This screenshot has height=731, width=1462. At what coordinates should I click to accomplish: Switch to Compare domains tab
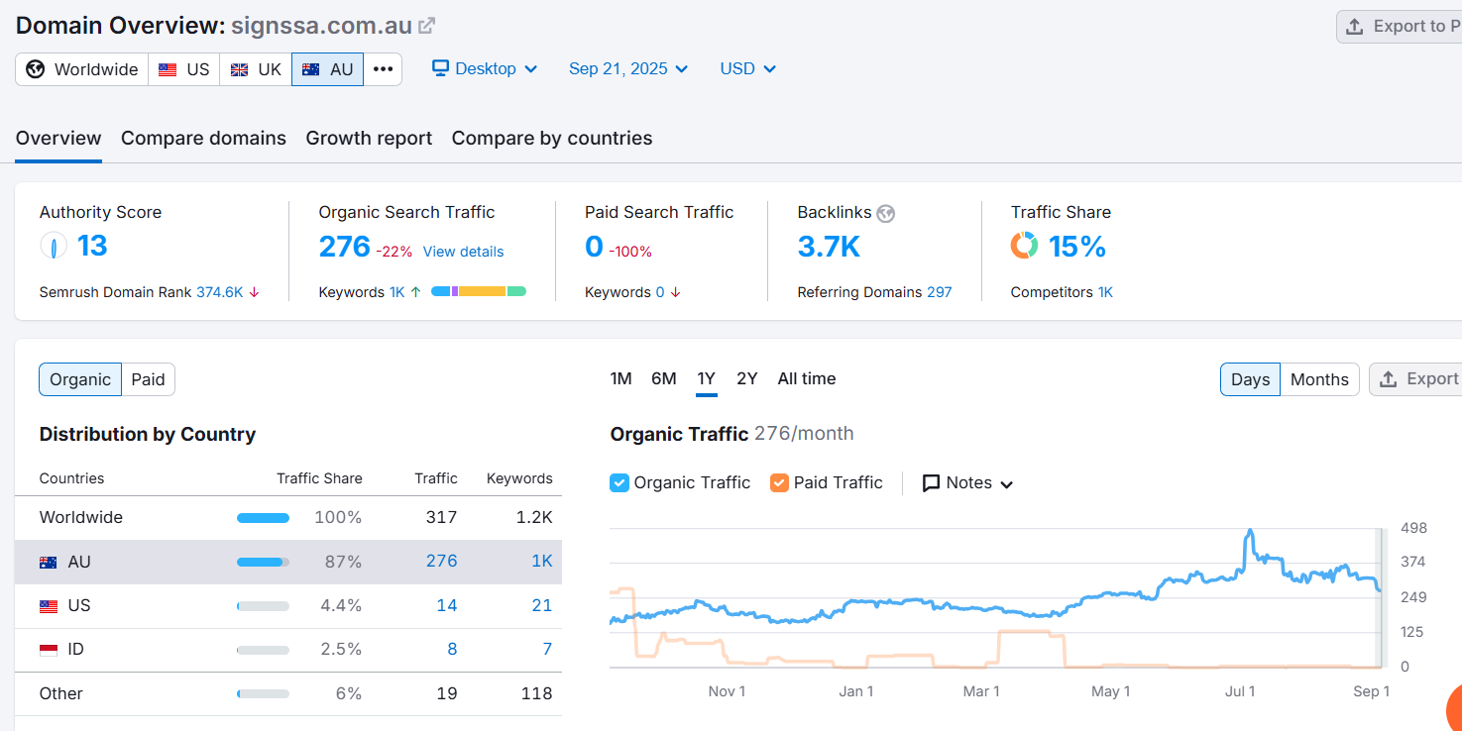pos(203,139)
